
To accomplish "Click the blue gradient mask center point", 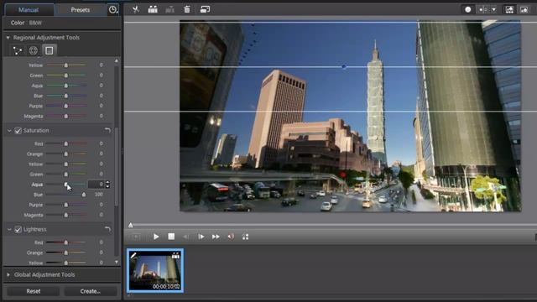I will point(344,67).
